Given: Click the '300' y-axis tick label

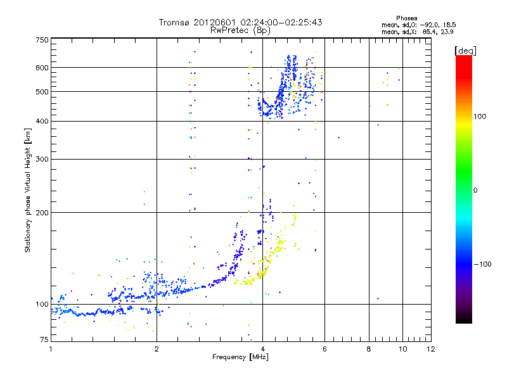Looking at the screenshot, I should [42, 160].
